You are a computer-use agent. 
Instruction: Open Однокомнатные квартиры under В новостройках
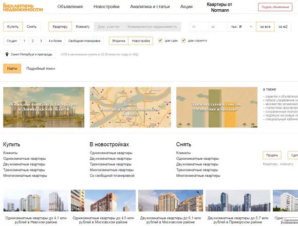point(111,153)
